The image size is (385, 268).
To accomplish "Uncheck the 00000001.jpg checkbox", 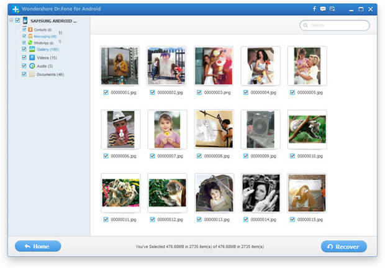I will [x=106, y=92].
